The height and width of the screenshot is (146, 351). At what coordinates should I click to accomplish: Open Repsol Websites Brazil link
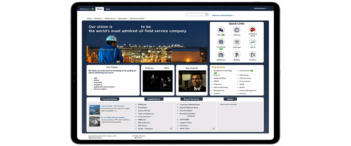click(189, 108)
